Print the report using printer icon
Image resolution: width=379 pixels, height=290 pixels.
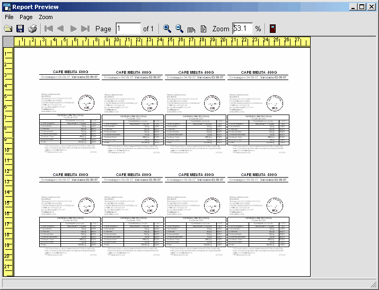click(x=32, y=29)
